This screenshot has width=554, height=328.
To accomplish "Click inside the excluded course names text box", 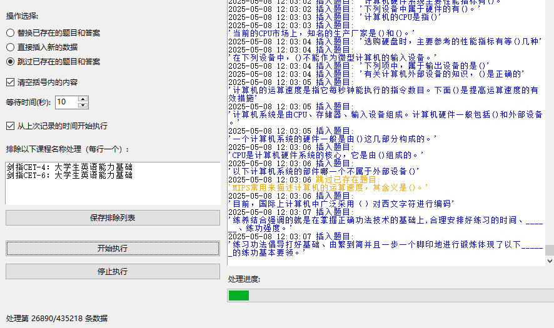I will 113,192.
